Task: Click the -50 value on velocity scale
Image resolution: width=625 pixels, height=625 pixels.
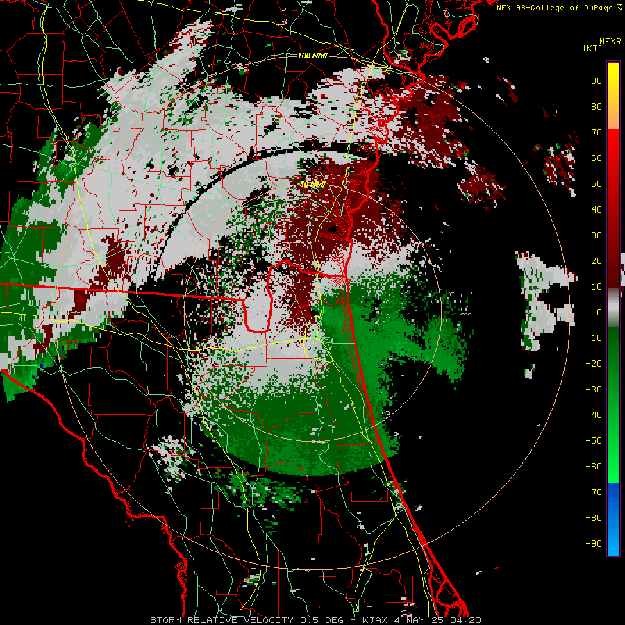Action: click(x=594, y=441)
